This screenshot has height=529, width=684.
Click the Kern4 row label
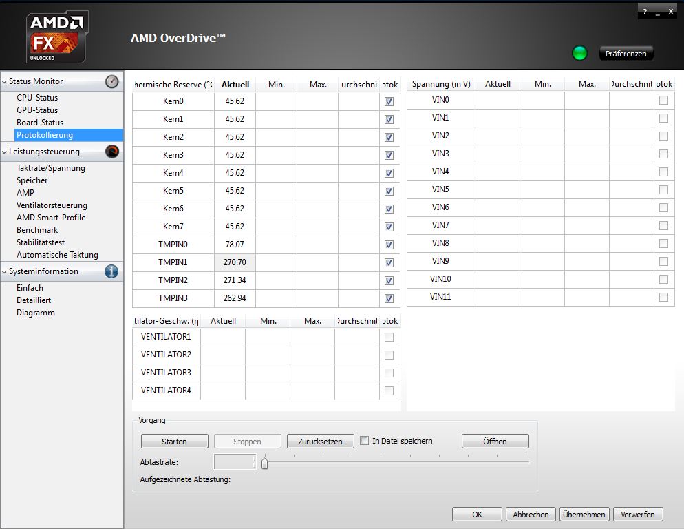(173, 173)
